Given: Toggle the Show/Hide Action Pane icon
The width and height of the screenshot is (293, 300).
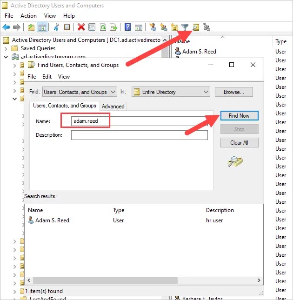Looking at the screenshot, I should (139, 27).
